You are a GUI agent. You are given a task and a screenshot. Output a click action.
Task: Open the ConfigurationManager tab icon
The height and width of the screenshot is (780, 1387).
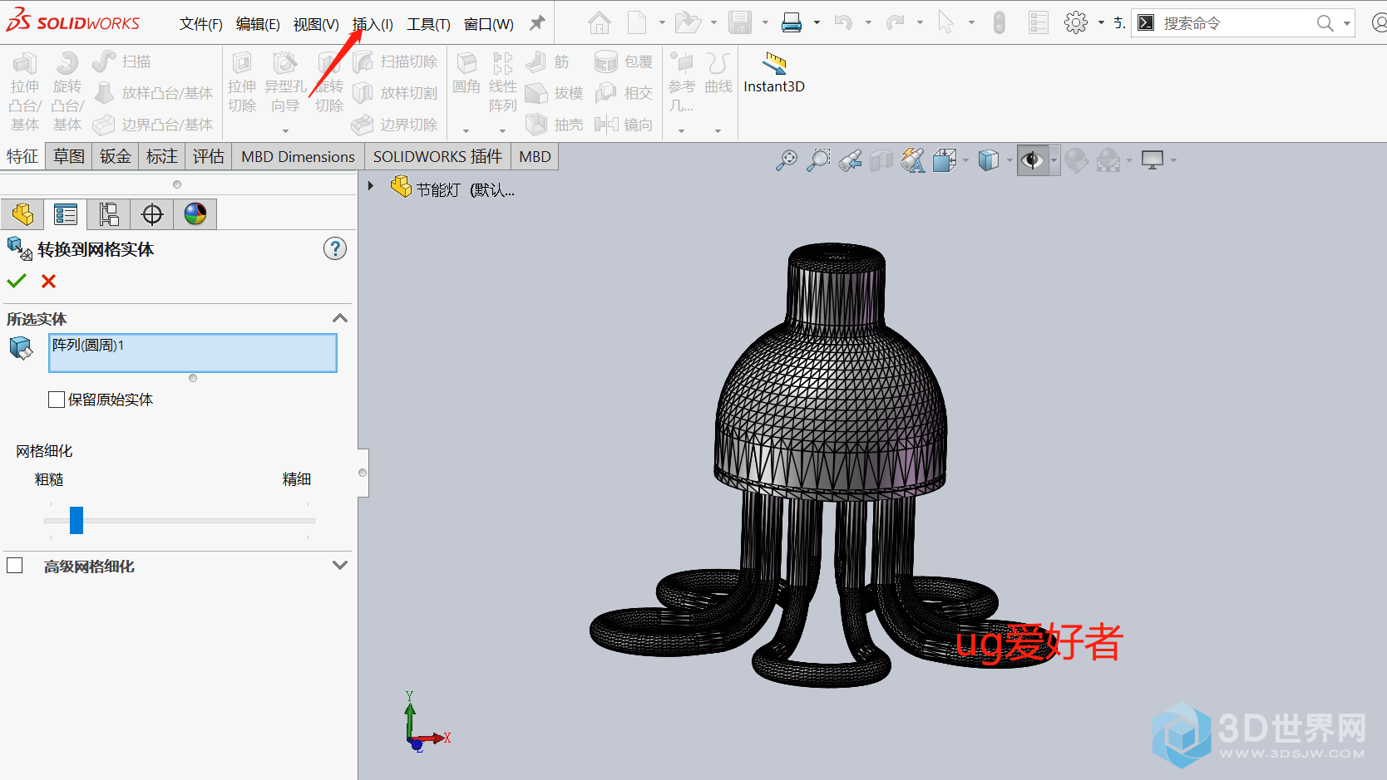tap(109, 214)
